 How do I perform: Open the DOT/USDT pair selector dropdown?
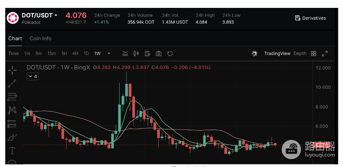[x=39, y=15]
